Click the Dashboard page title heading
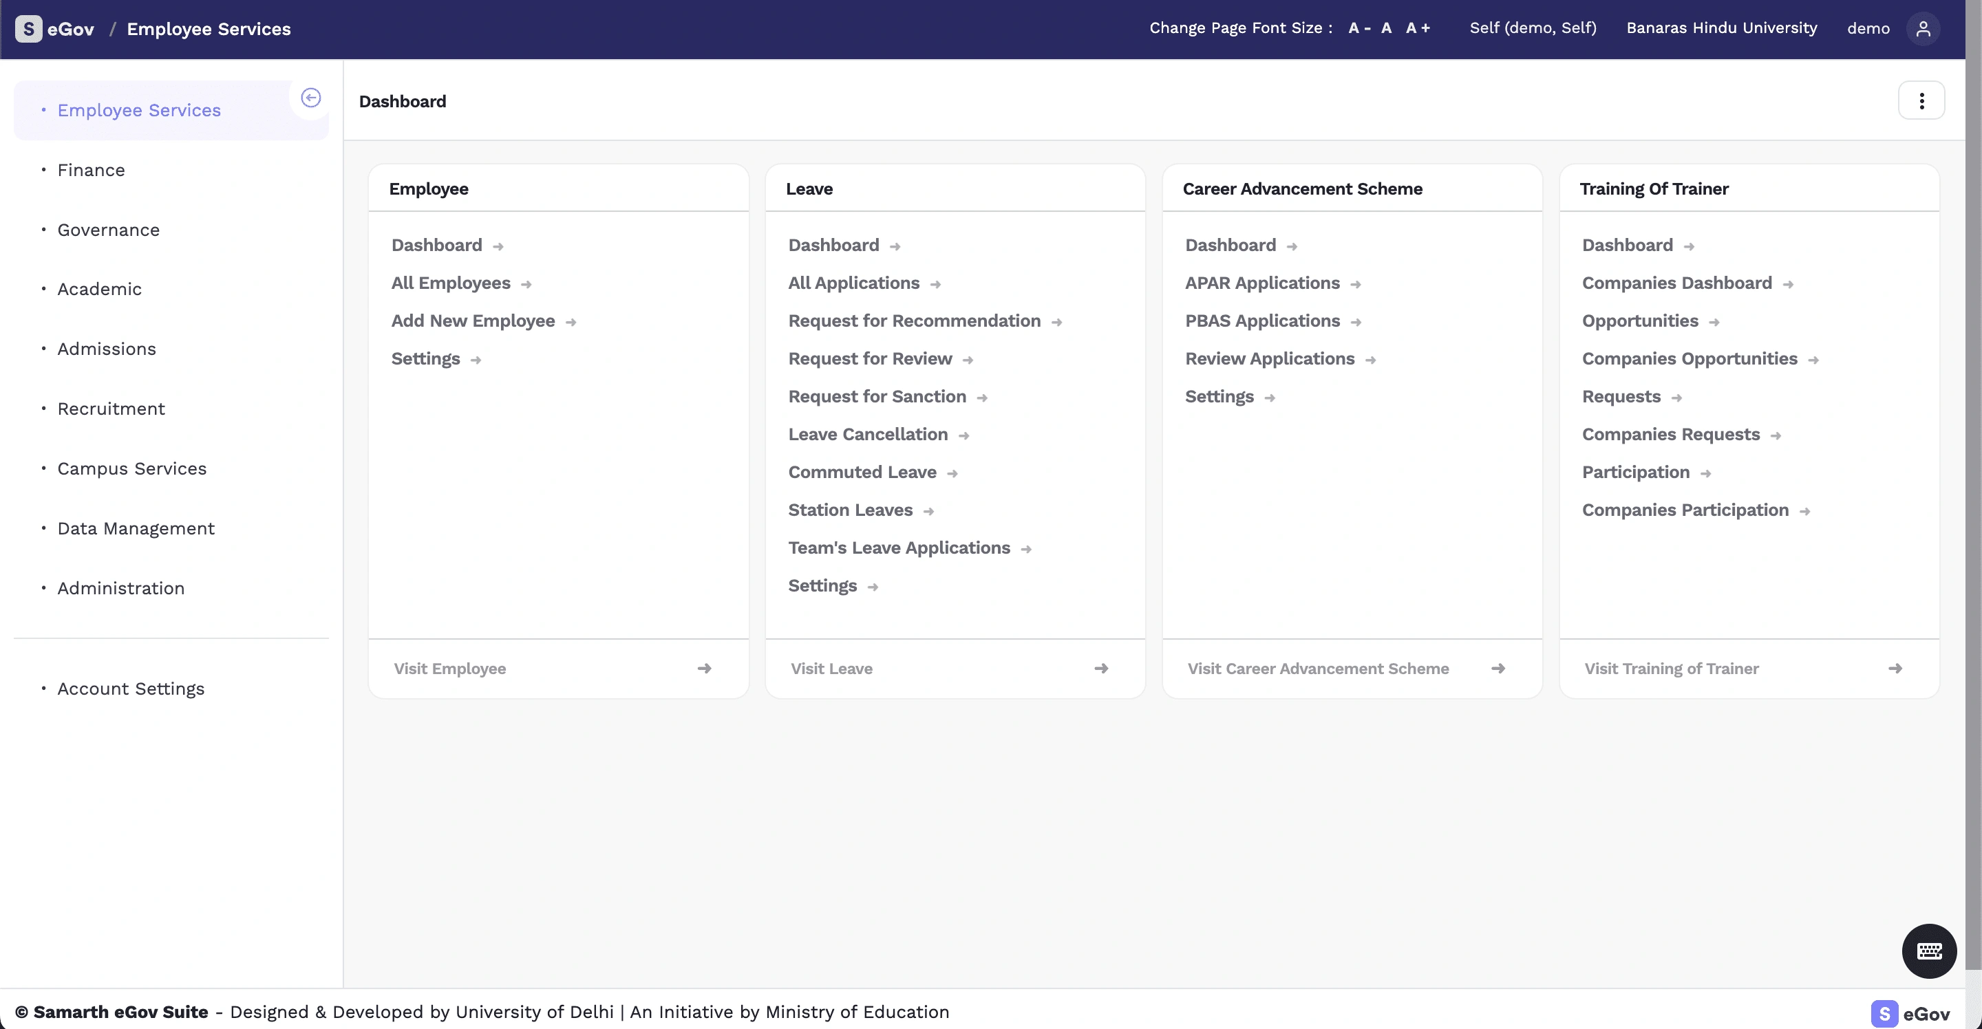 [x=403, y=101]
